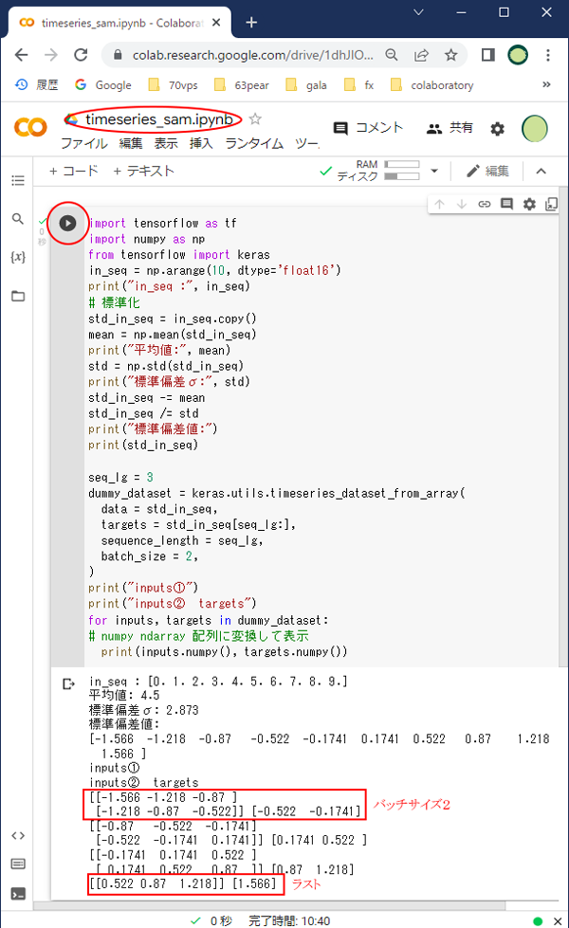Viewport: 569px width, 928px height.
Task: Open Colab account avatar
Action: click(x=535, y=128)
